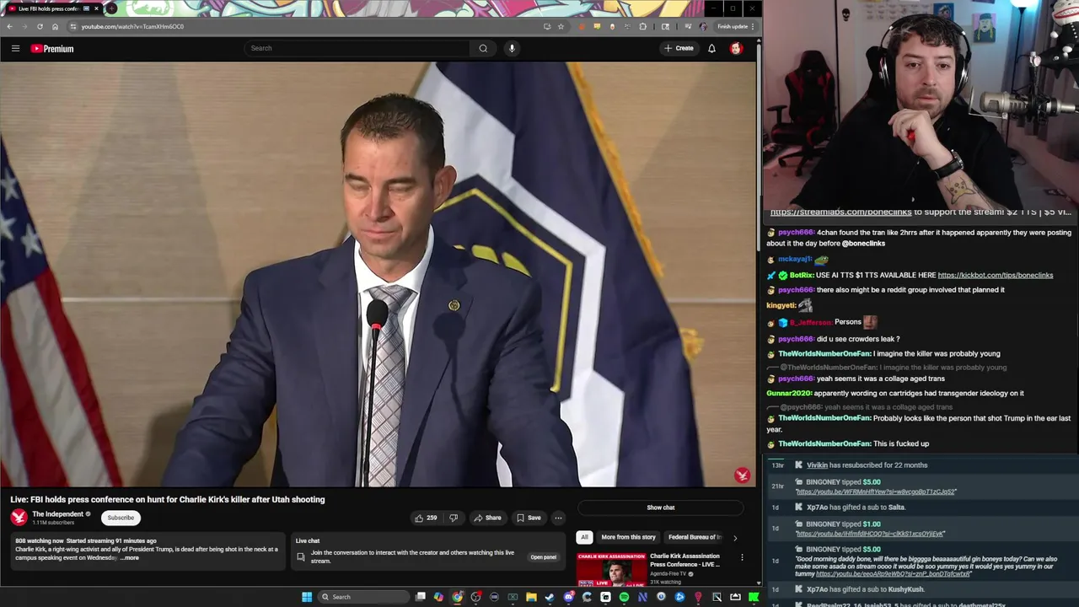Viewport: 1079px width, 607px height.
Task: Reload the page in browser
Action: [x=40, y=26]
